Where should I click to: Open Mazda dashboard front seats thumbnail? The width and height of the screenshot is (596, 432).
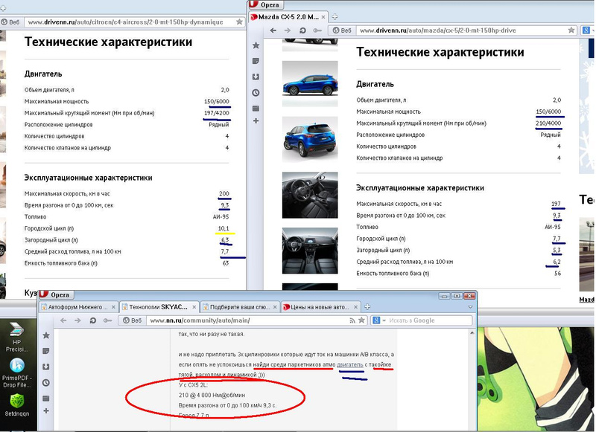pos(310,251)
